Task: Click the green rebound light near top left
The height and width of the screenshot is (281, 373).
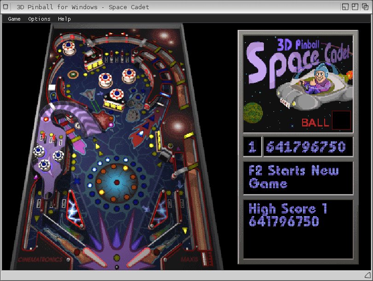Action: (x=73, y=75)
